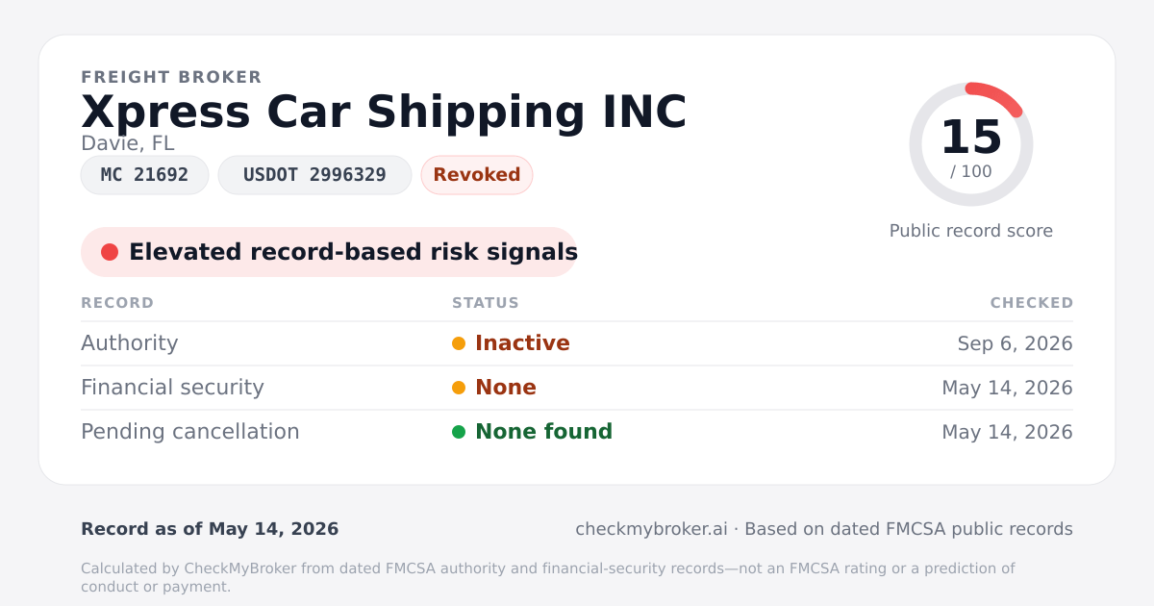The height and width of the screenshot is (606, 1154).
Task: Click the RECORD column header
Action: [117, 303]
